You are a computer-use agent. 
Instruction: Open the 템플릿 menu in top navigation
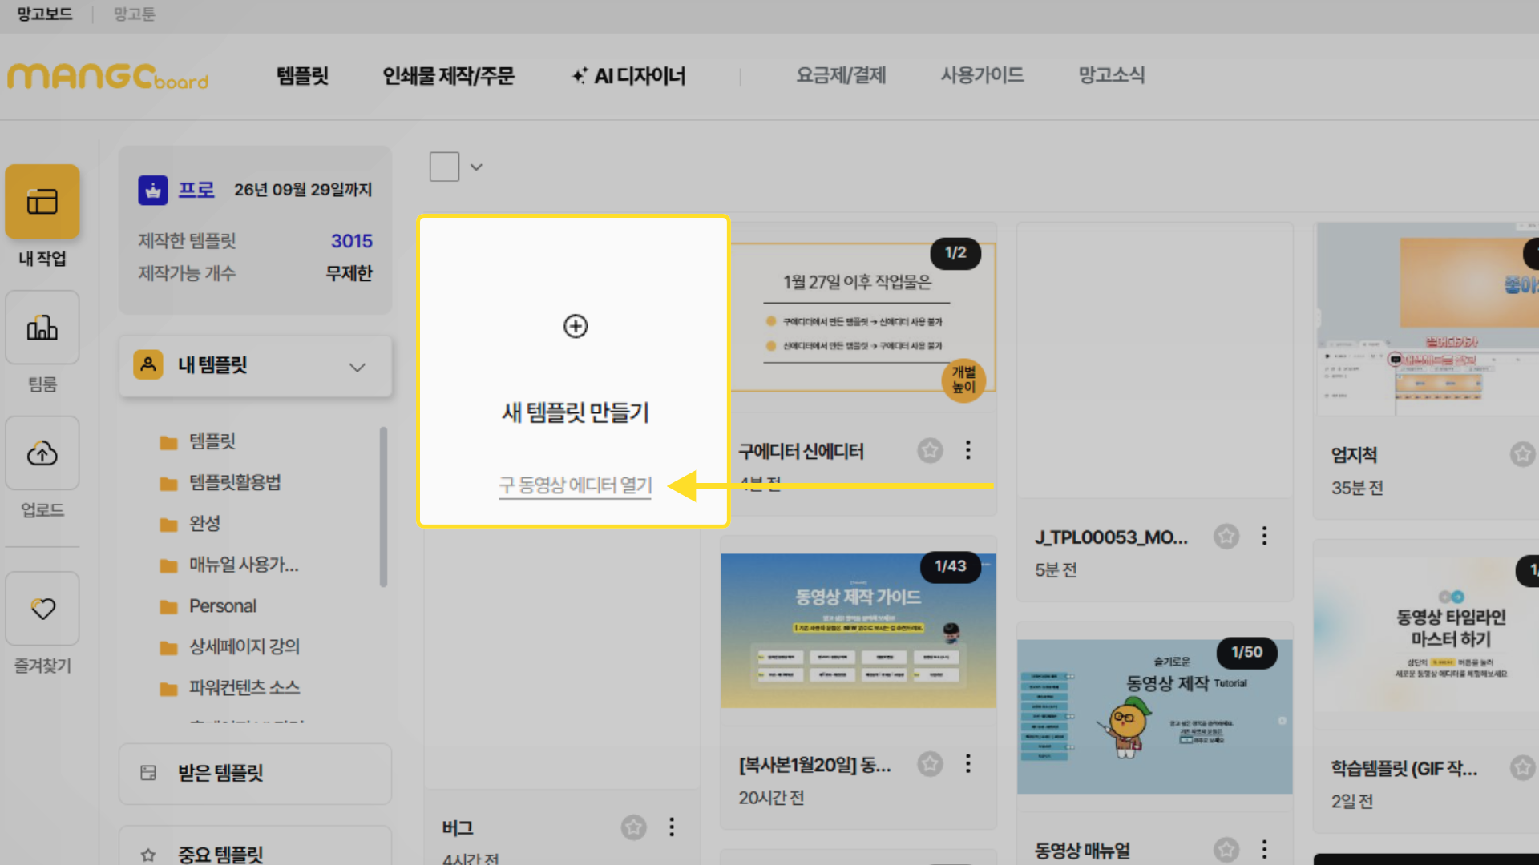(x=302, y=75)
